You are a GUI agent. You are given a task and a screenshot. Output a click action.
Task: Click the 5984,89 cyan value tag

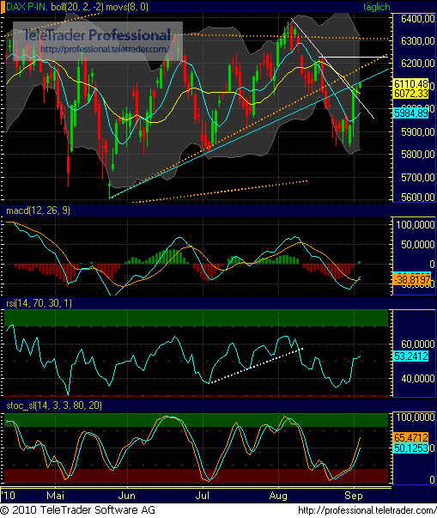pyautogui.click(x=411, y=113)
